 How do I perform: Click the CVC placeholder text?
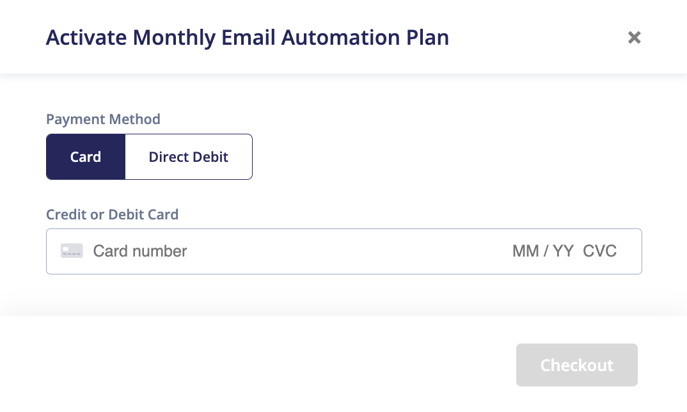click(599, 251)
